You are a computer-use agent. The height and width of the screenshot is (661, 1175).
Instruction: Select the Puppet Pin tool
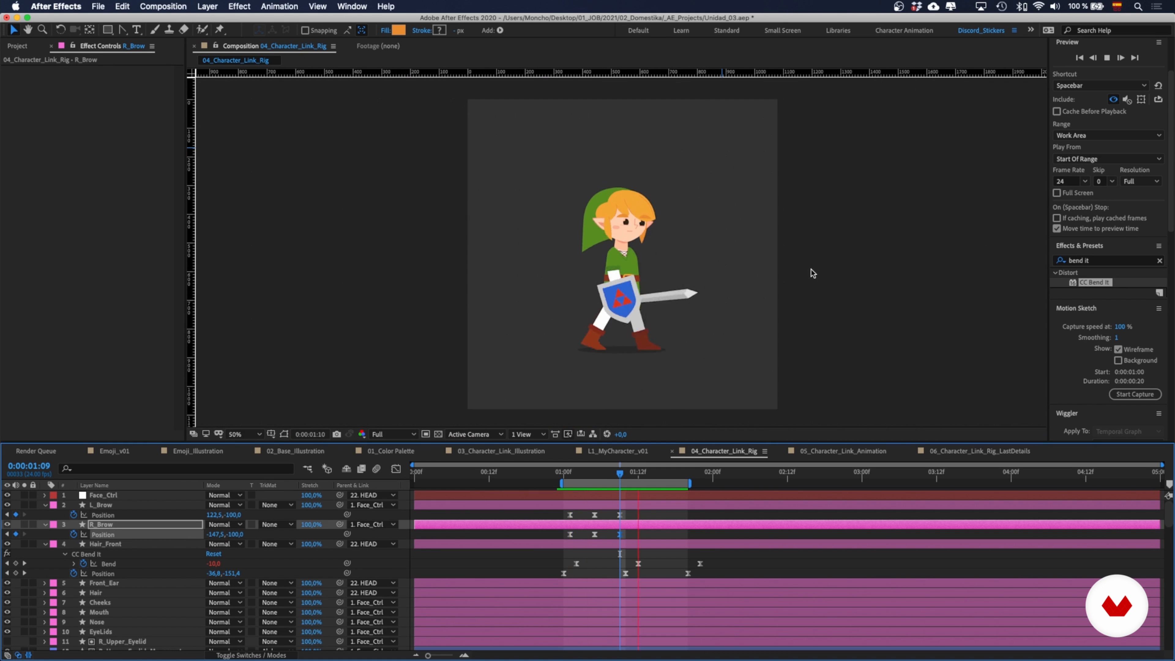pyautogui.click(x=220, y=30)
